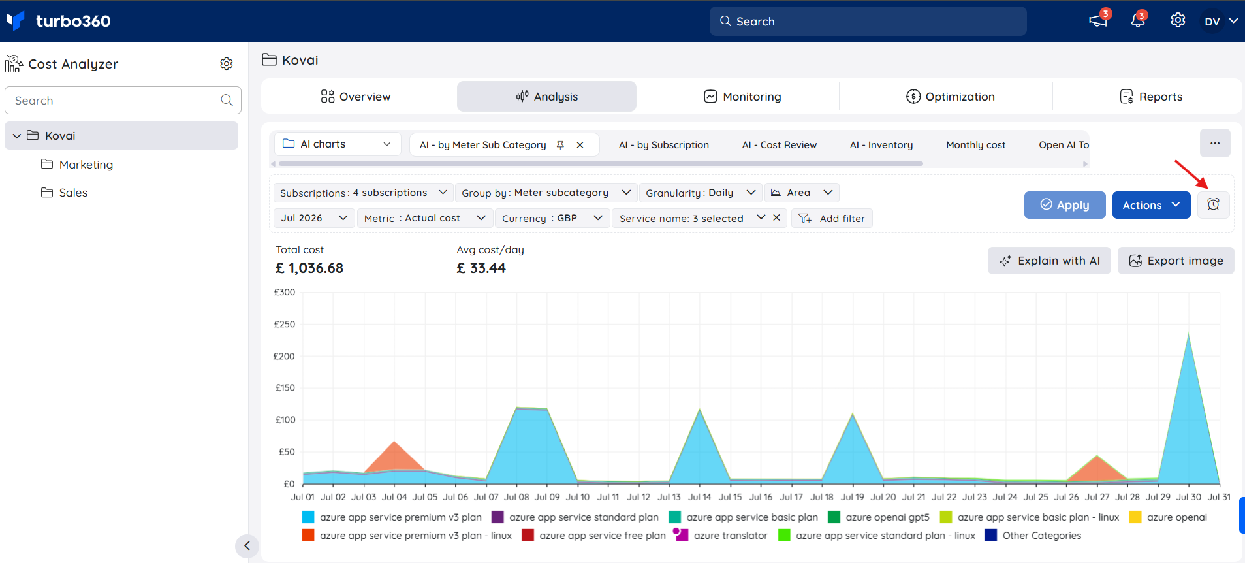Collapse the Kovai tree node

17,136
